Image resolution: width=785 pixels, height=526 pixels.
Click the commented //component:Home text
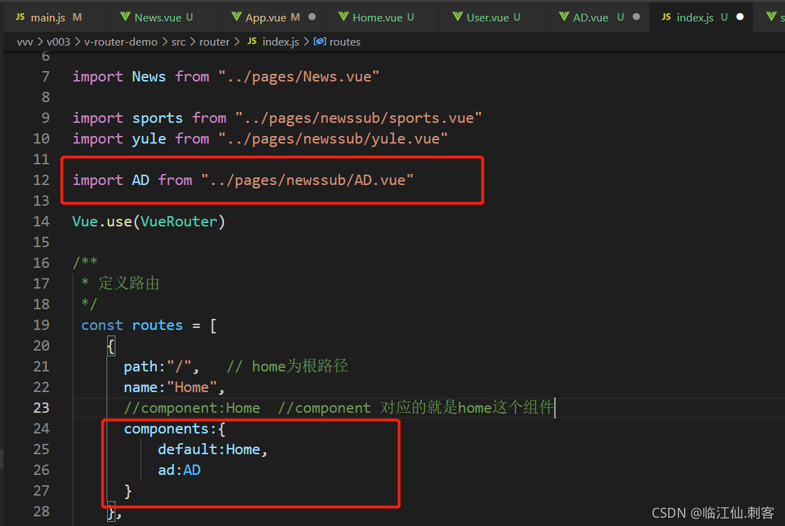click(192, 408)
